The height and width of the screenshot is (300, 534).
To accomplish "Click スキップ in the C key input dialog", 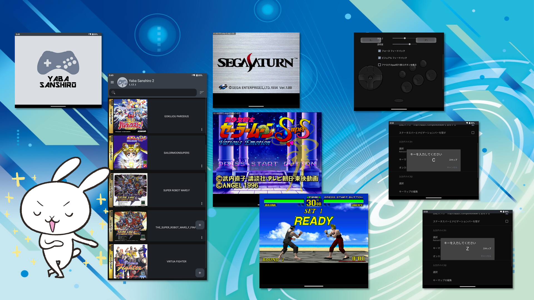I will pos(453,160).
